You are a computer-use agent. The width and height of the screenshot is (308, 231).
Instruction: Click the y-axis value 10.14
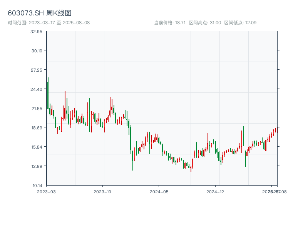tap(37, 186)
